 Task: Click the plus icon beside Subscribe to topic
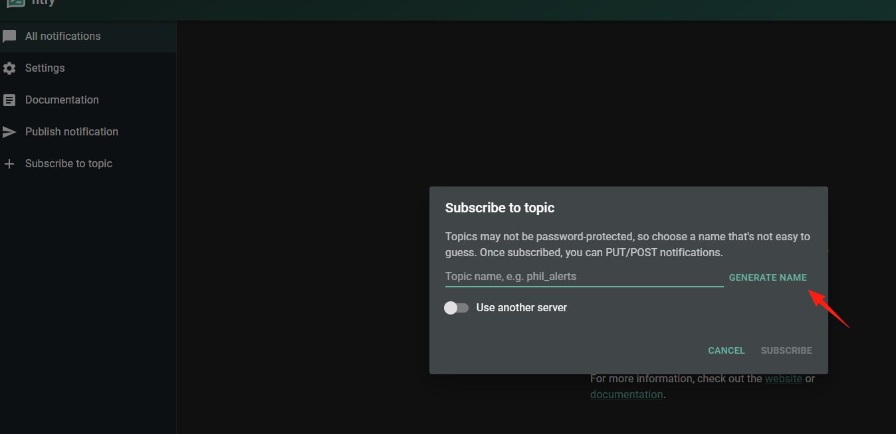click(x=9, y=164)
